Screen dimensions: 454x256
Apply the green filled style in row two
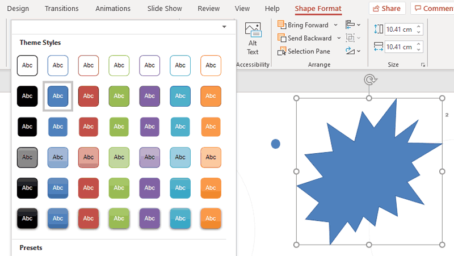[x=119, y=96]
